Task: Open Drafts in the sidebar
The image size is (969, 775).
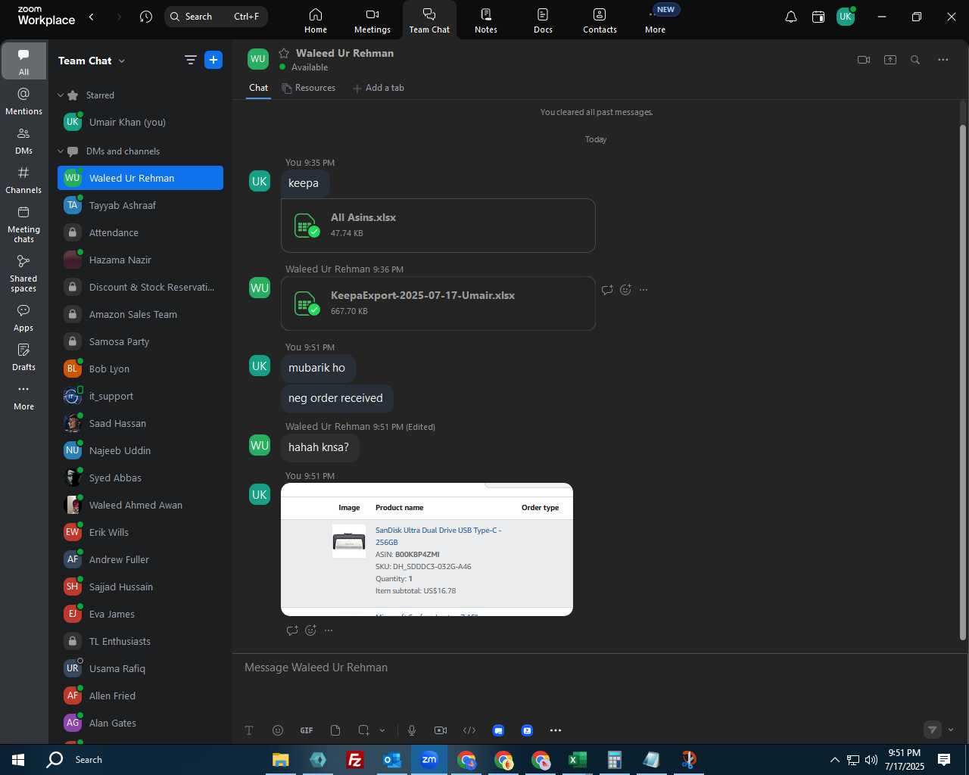Action: (23, 357)
